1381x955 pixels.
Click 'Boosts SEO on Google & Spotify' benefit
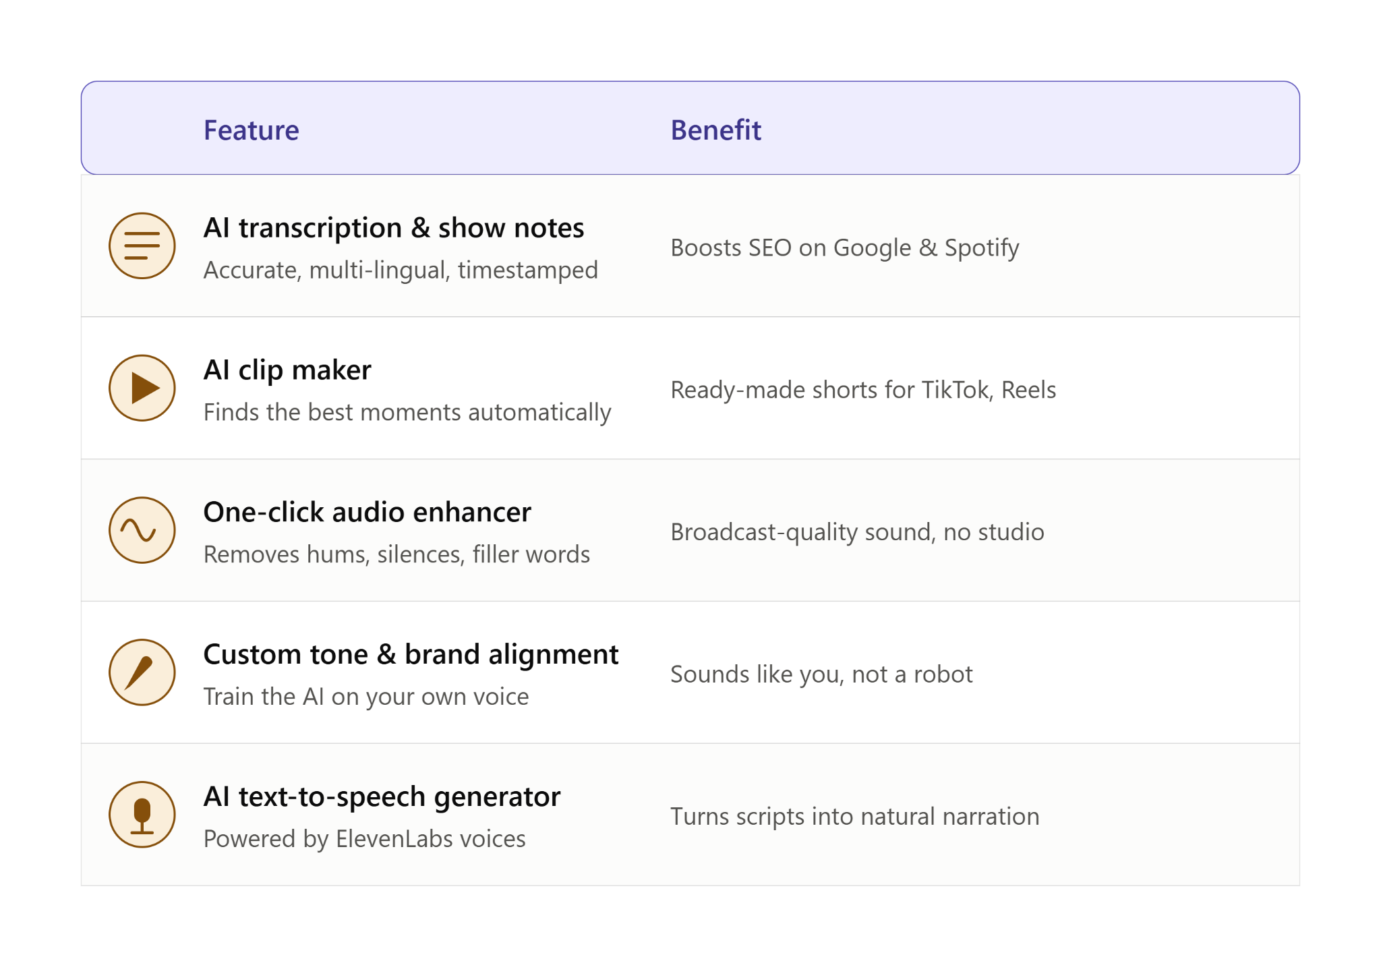tap(844, 248)
